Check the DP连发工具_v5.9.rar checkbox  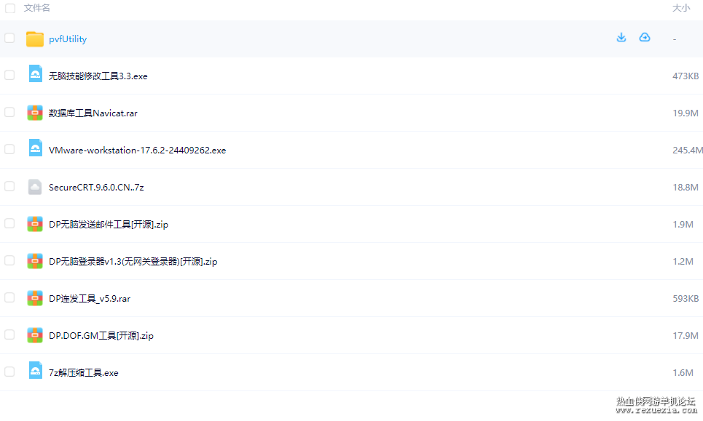point(9,297)
